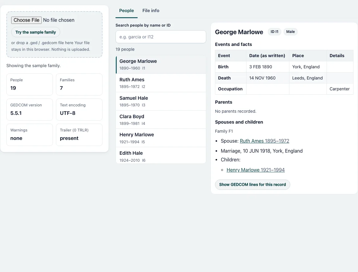Click the GEDCOM version 5.5.1 card

click(30, 109)
